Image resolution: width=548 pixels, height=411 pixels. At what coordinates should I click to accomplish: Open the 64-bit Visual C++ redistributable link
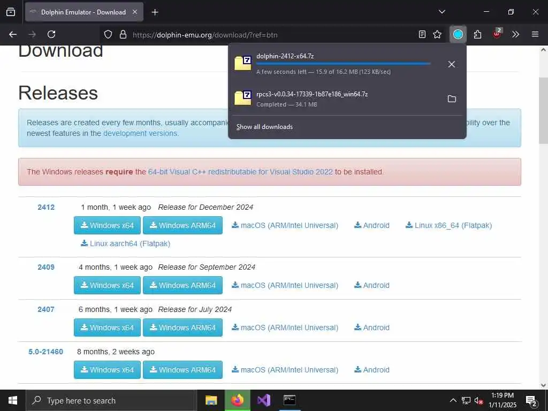(x=240, y=172)
